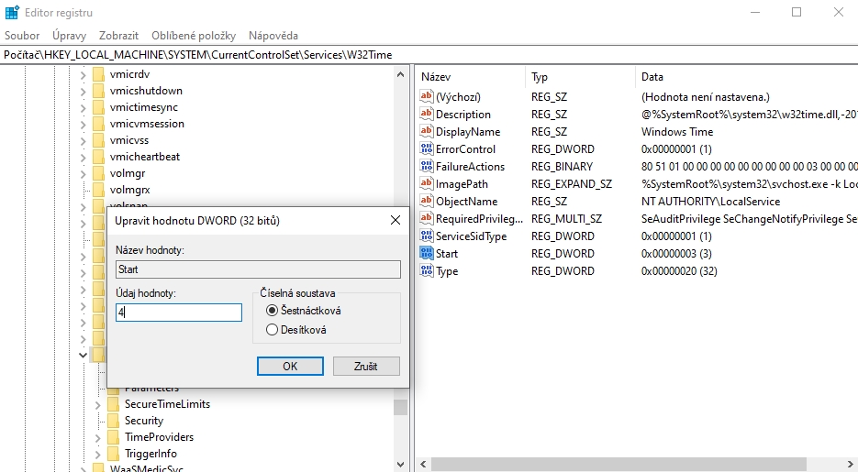Select the vmicvss tree entry
858x472 pixels.
(x=129, y=140)
